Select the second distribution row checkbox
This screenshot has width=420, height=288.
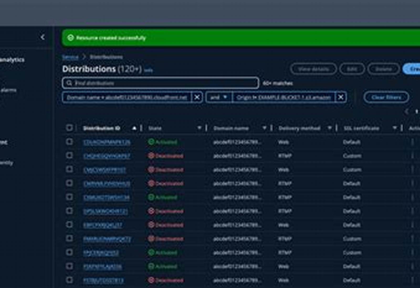coord(69,156)
